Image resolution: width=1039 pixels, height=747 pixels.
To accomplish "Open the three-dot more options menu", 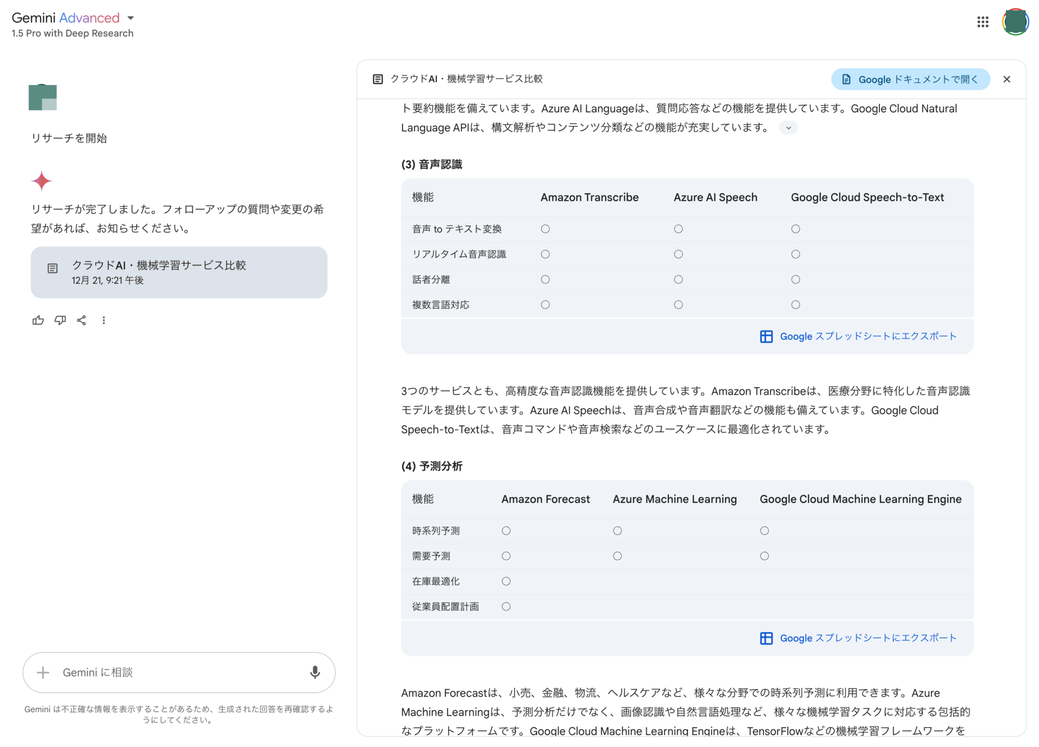I will 103,320.
